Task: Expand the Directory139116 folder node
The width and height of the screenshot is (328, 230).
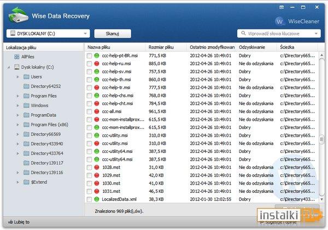Action: tap(18, 173)
